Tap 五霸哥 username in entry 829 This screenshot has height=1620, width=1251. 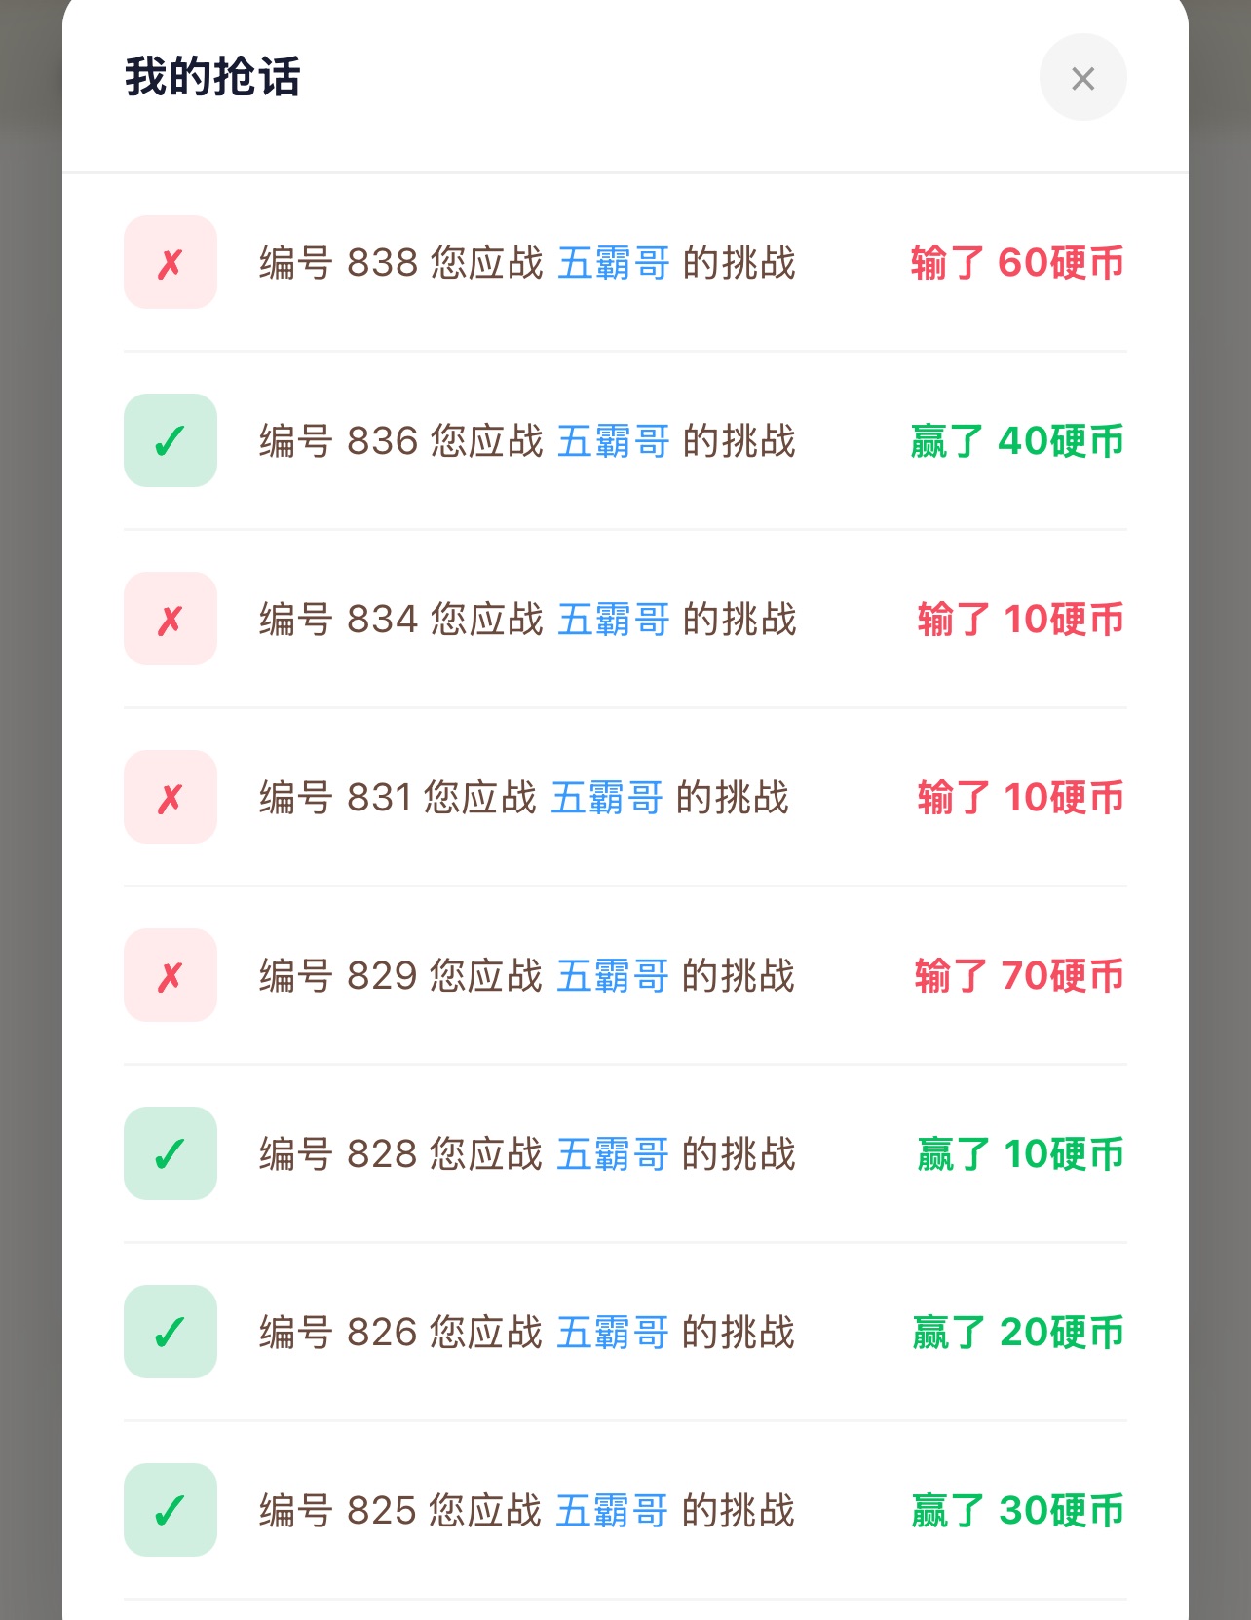tap(613, 976)
